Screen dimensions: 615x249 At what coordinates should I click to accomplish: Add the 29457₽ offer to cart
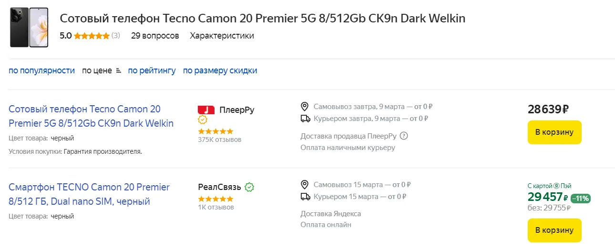[554, 230]
